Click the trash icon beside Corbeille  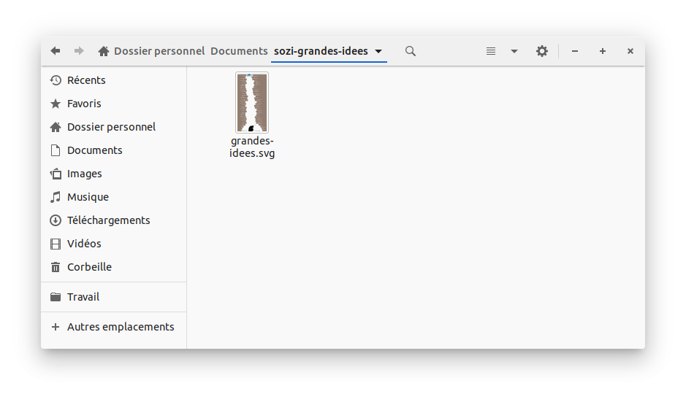[56, 267]
